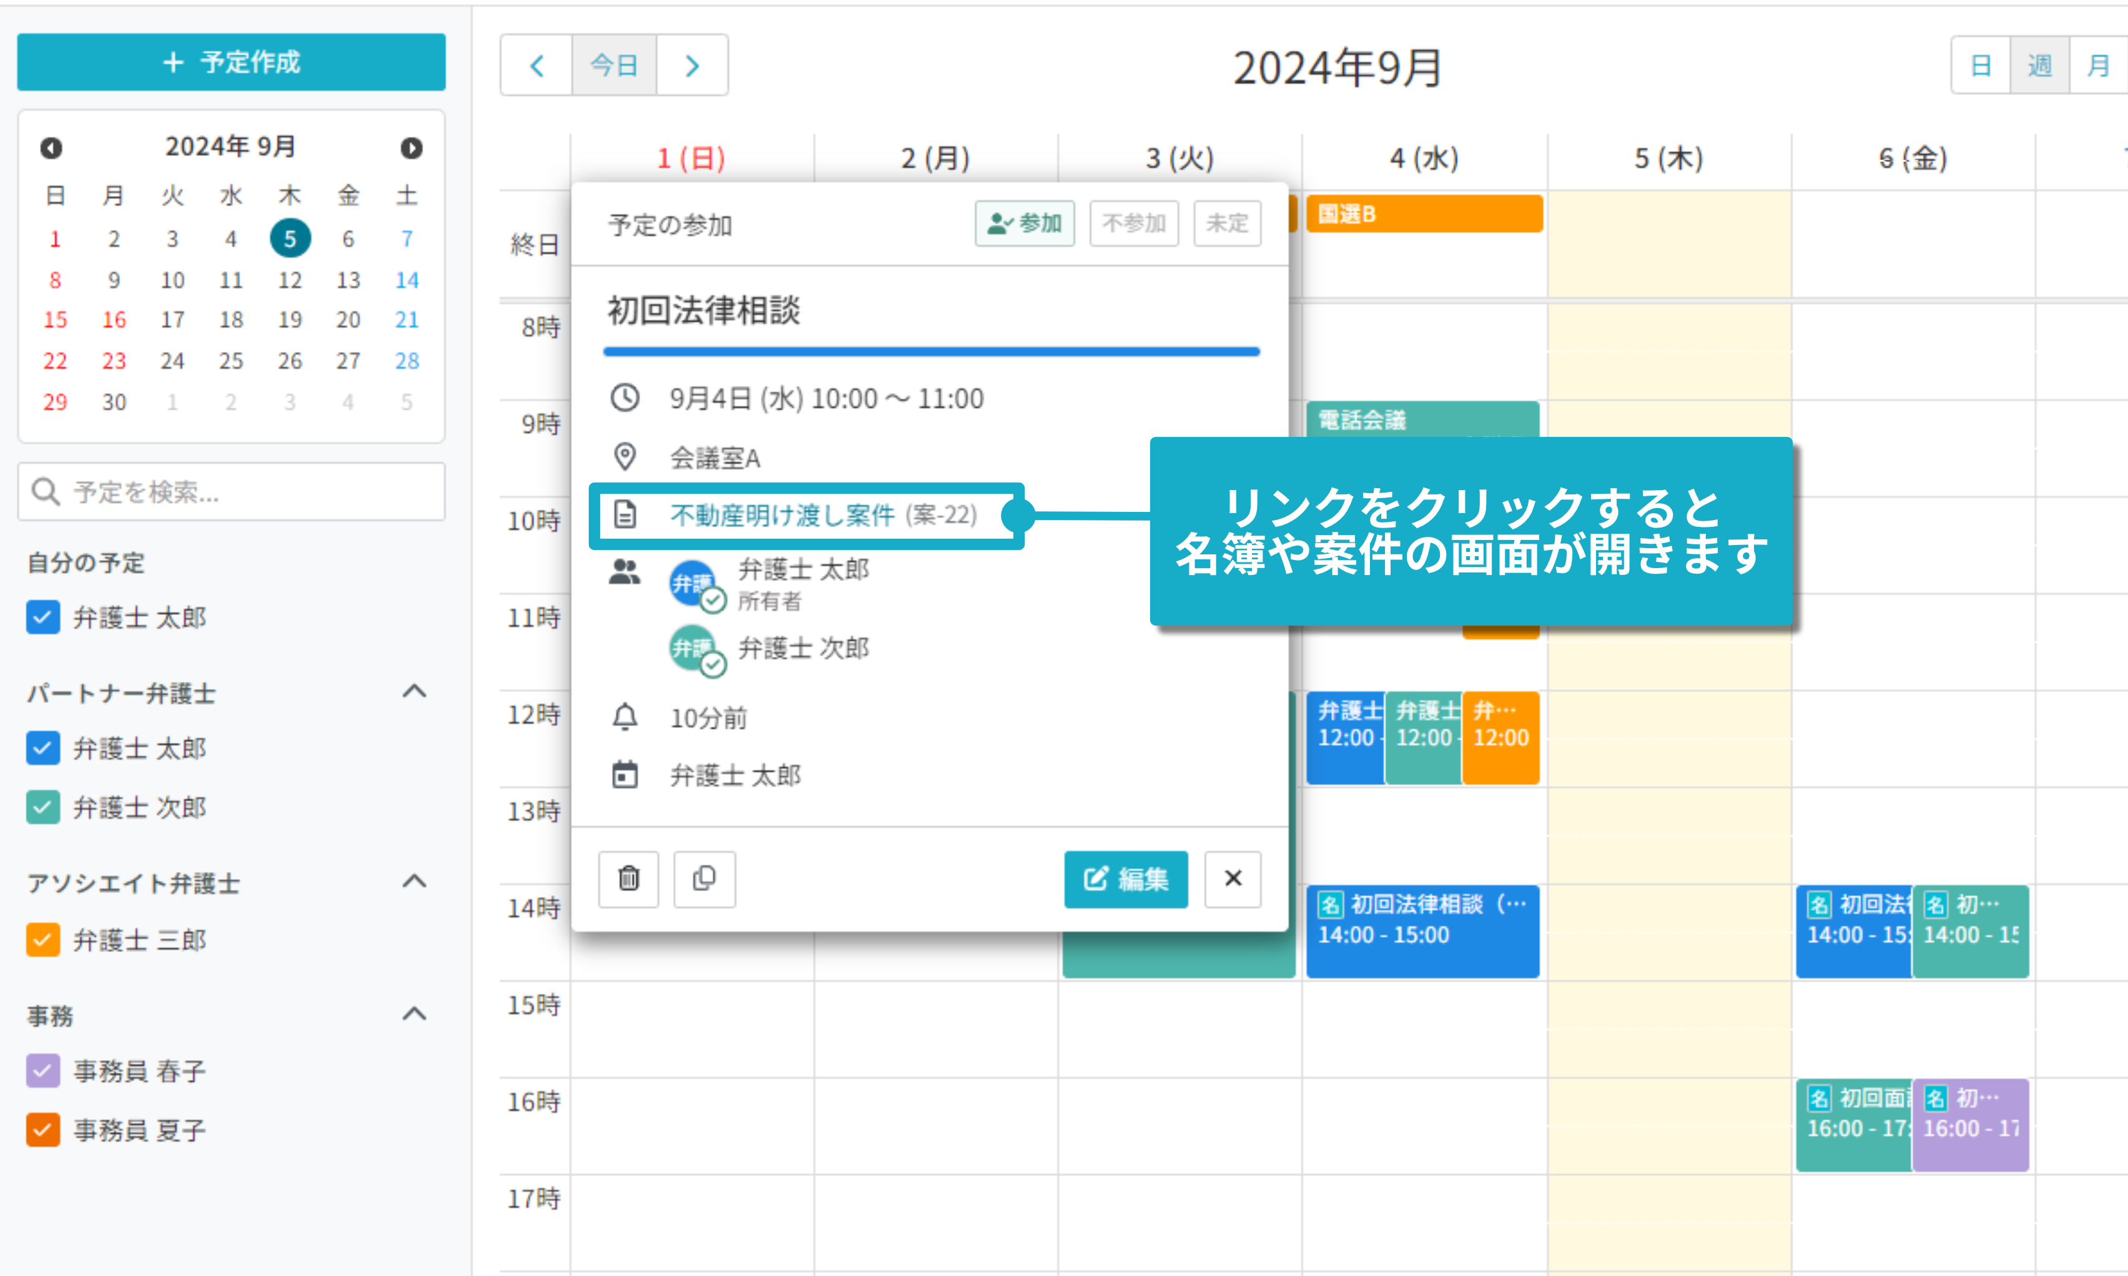Click the participants people icon
Image resolution: width=2128 pixels, height=1276 pixels.
click(x=625, y=572)
